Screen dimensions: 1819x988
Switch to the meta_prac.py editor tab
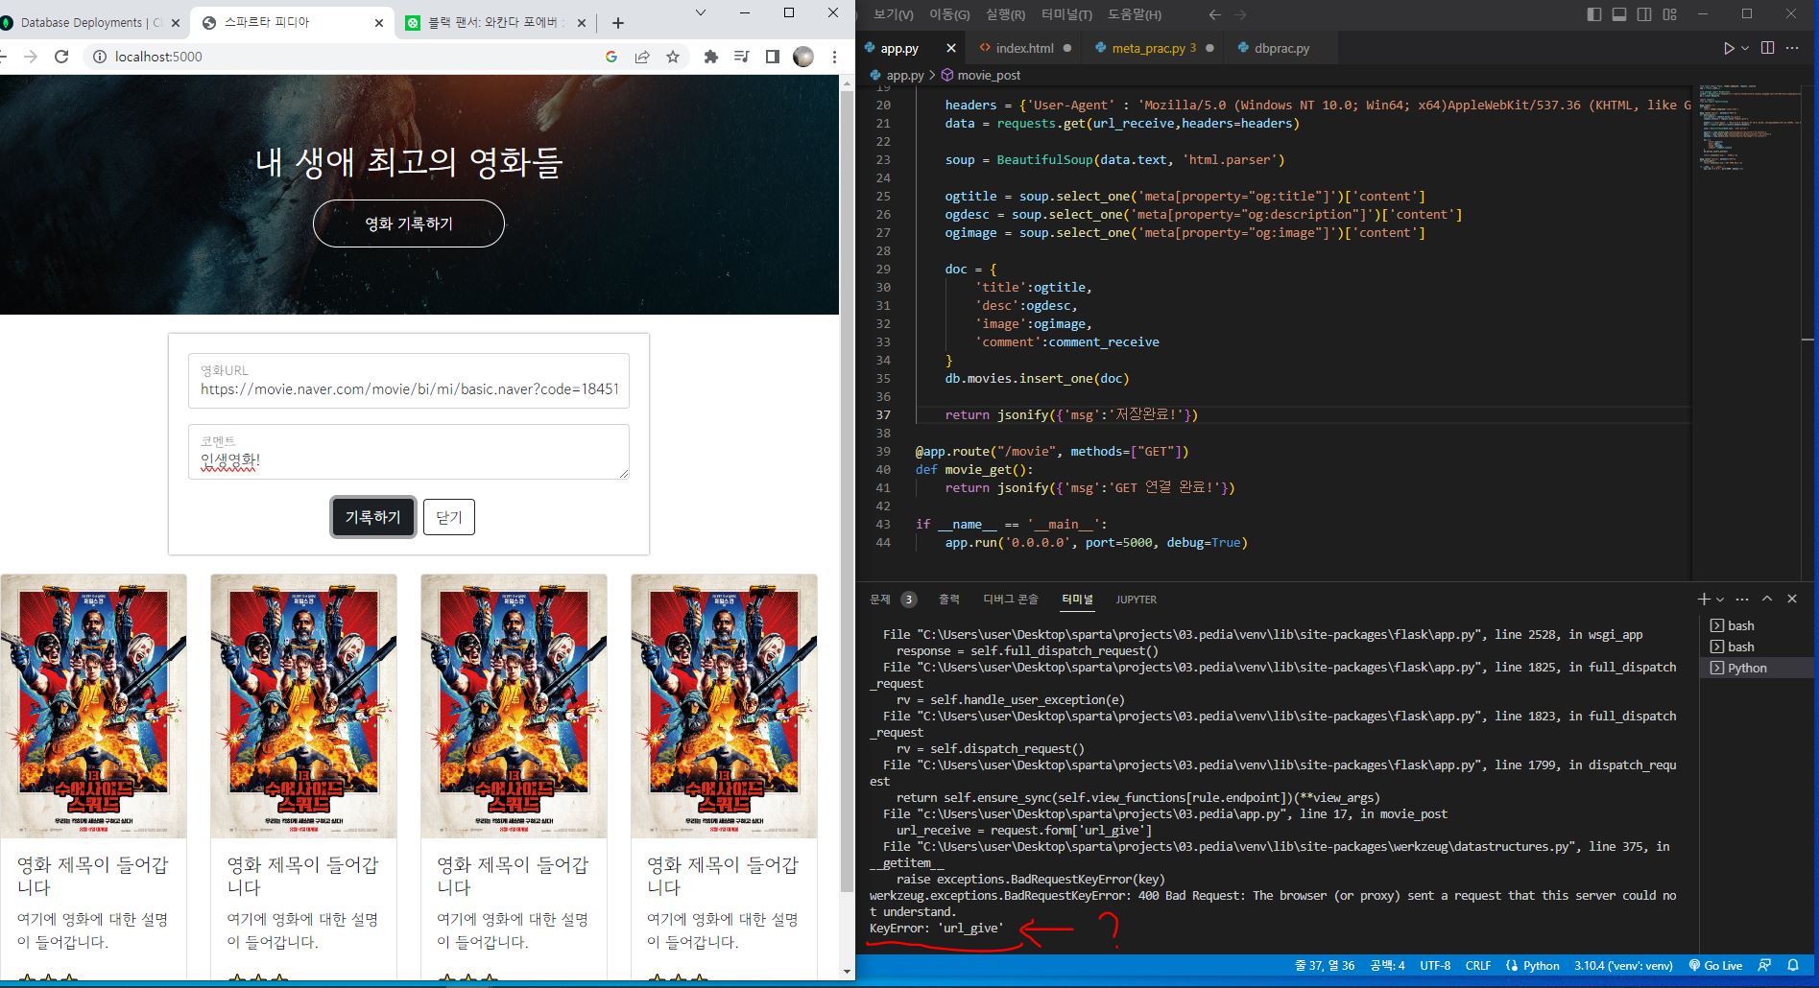pos(1154,48)
